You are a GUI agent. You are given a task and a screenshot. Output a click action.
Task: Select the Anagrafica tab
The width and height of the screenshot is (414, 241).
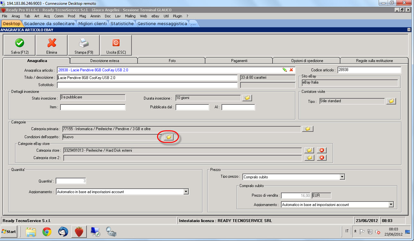(36, 60)
